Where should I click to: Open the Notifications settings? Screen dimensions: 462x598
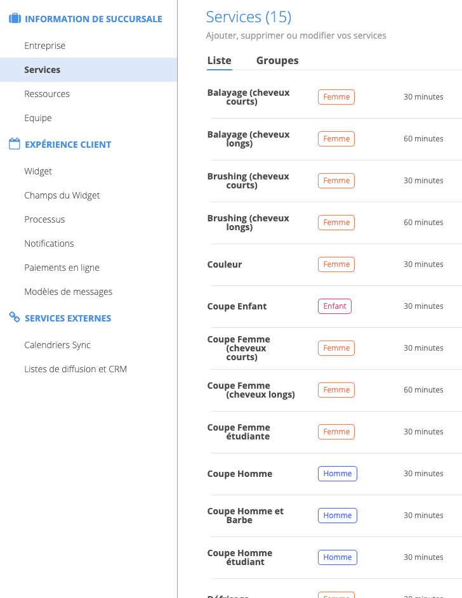[x=49, y=244]
